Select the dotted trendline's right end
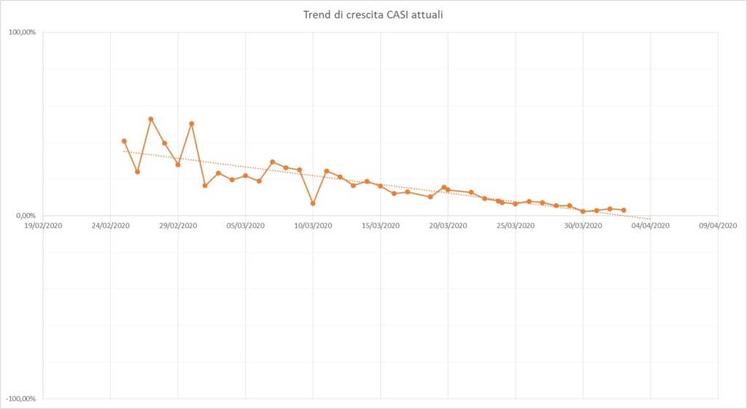The width and height of the screenshot is (747, 409). point(650,219)
